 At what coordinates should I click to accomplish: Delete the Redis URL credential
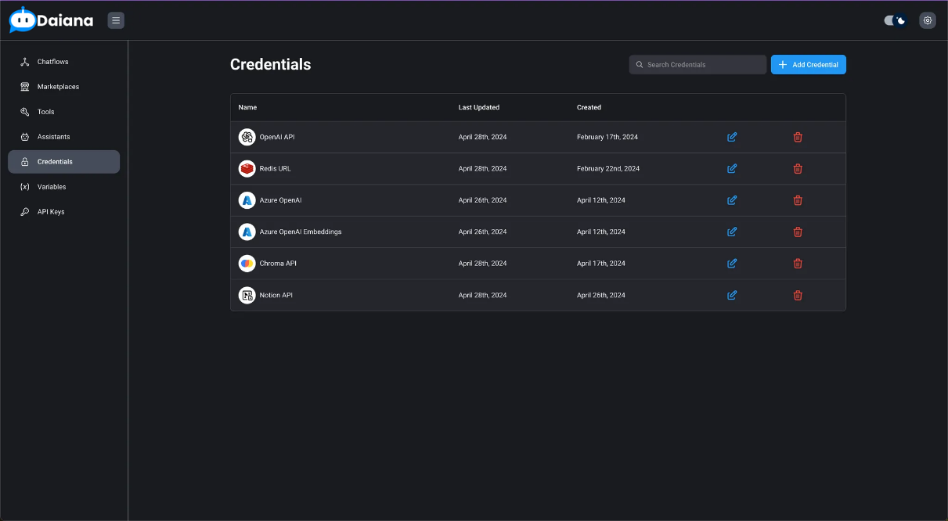[798, 169]
